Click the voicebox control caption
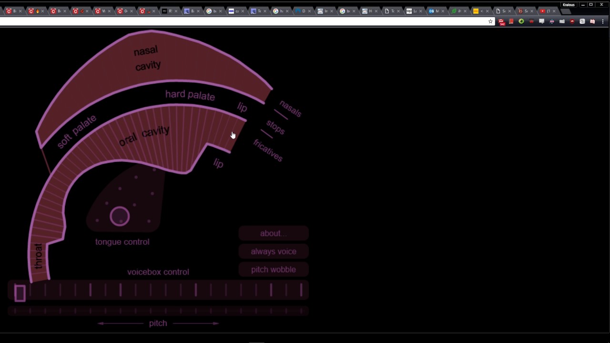 [158, 272]
